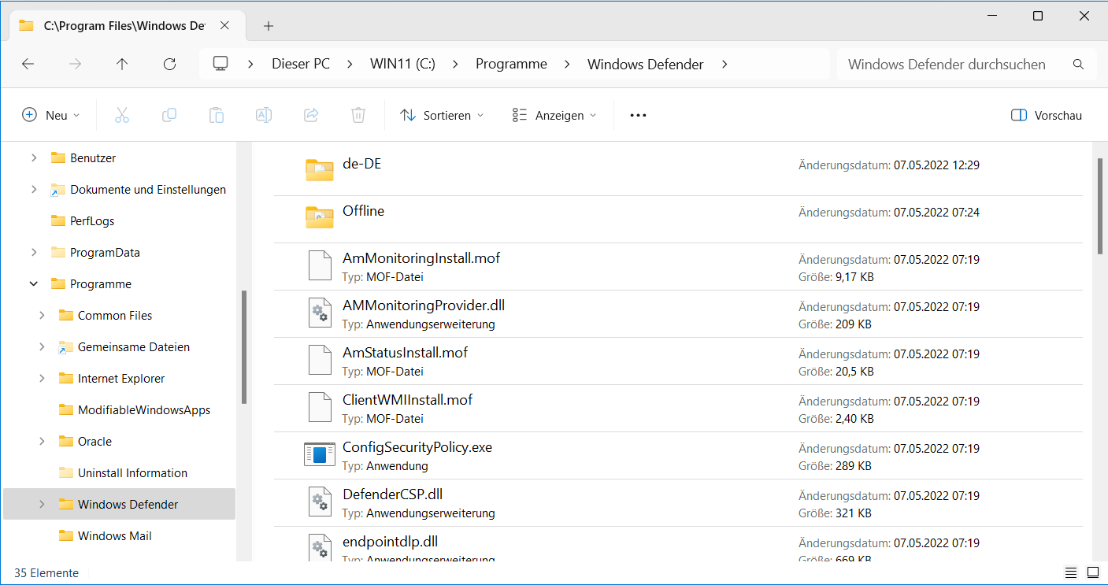Click the Cut scissors icon

[x=121, y=115]
